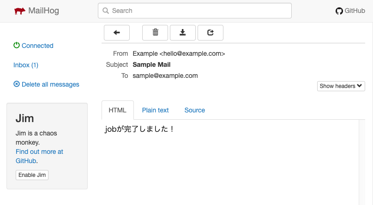Click the Search input field

tap(199, 11)
